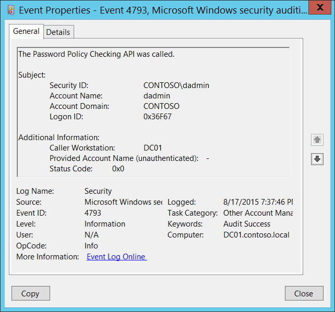Click the Task Category field value
The height and width of the screenshot is (312, 335).
tap(258, 213)
